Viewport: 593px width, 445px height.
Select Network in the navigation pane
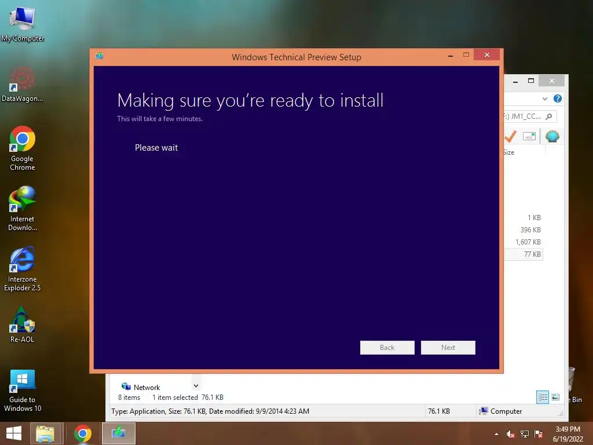pyautogui.click(x=141, y=387)
